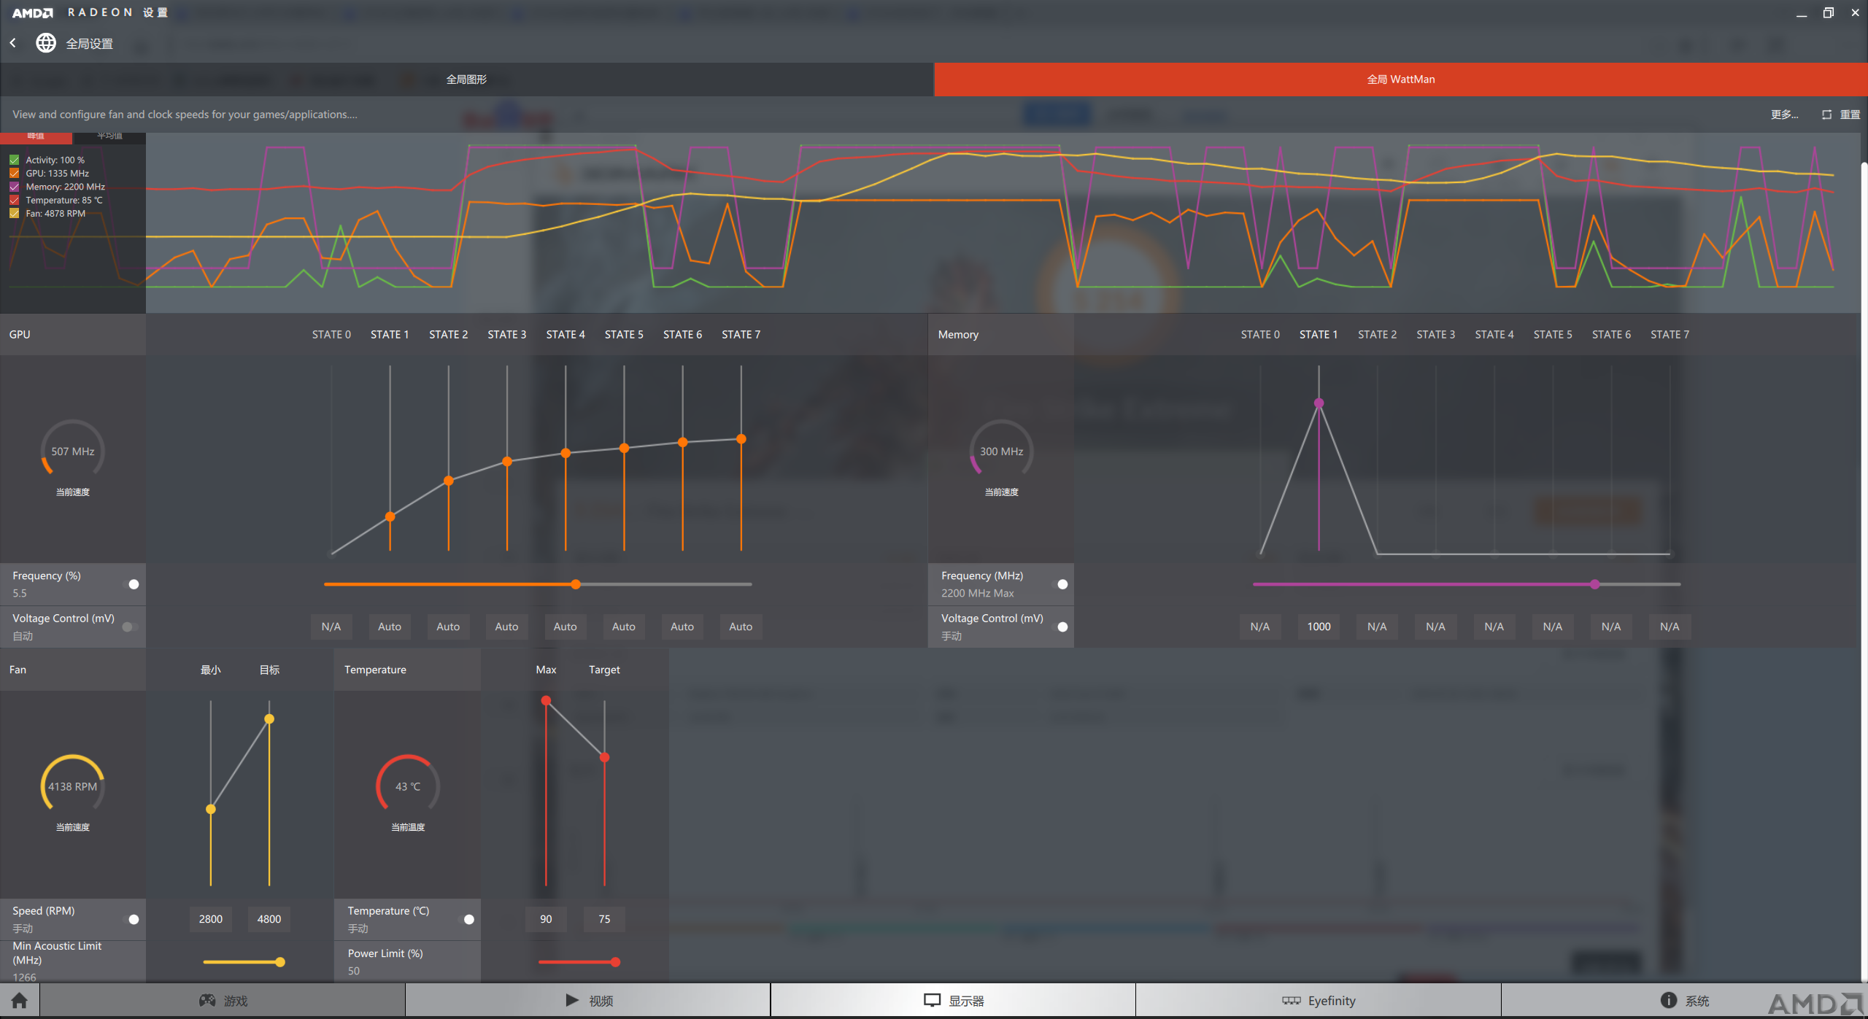Click the temperature Max point

click(546, 701)
